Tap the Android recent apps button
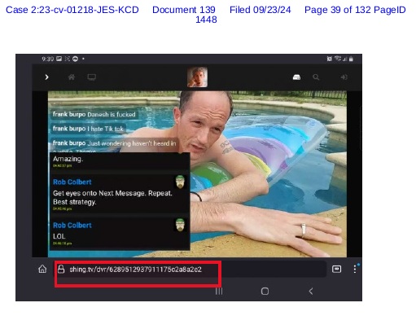416x316 pixels. (x=219, y=292)
